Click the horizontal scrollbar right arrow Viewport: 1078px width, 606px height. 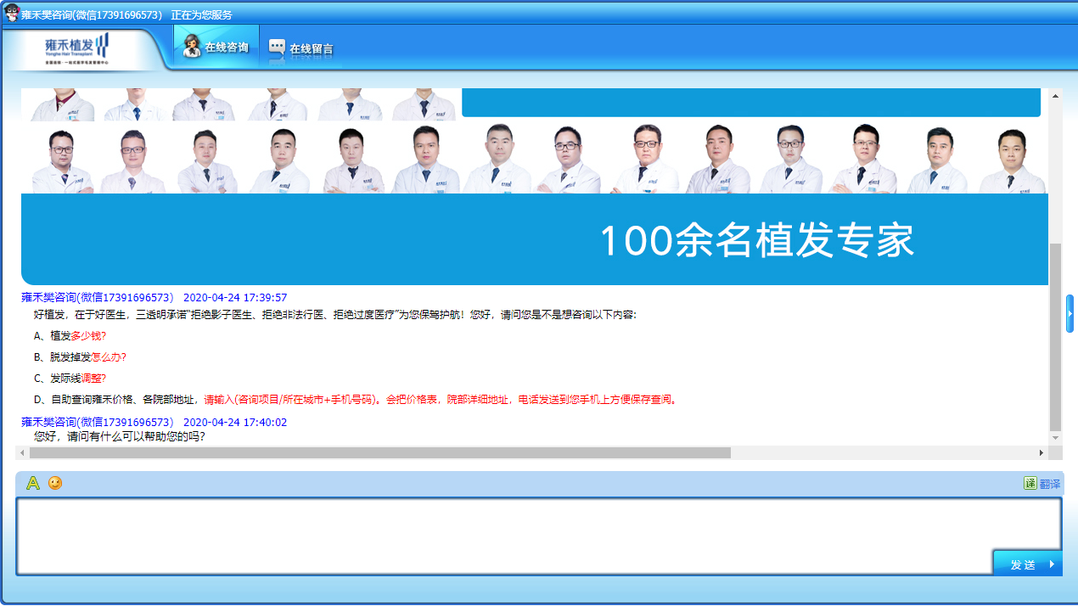click(x=1042, y=453)
